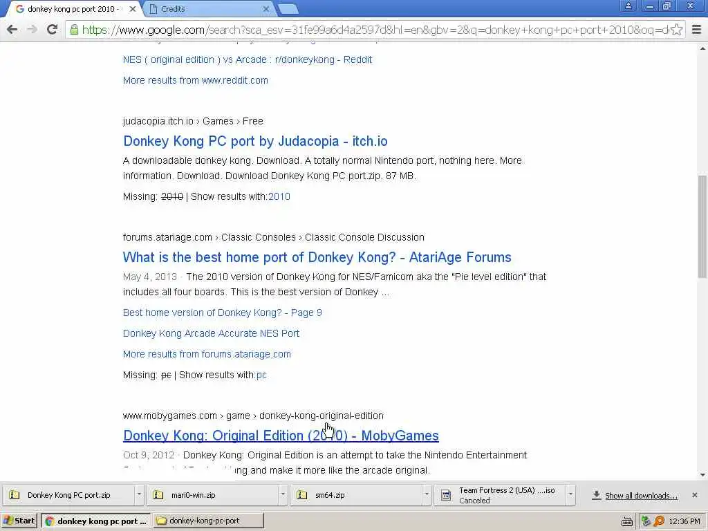This screenshot has height=531, width=708.
Task: Open a new tab with the new-tab button
Action: click(x=288, y=8)
